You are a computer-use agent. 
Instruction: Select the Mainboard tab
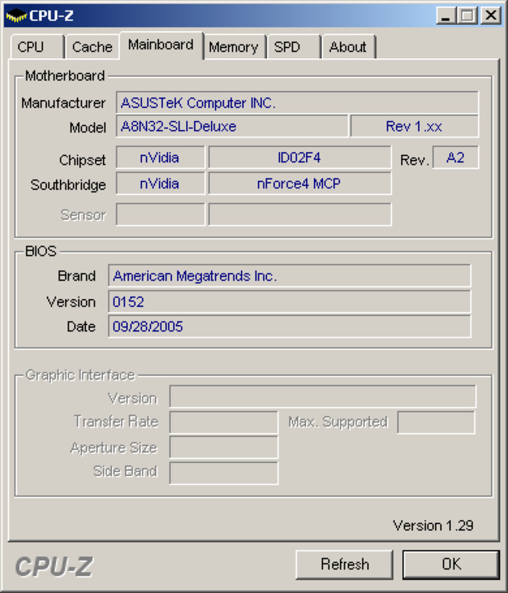pyautogui.click(x=161, y=45)
